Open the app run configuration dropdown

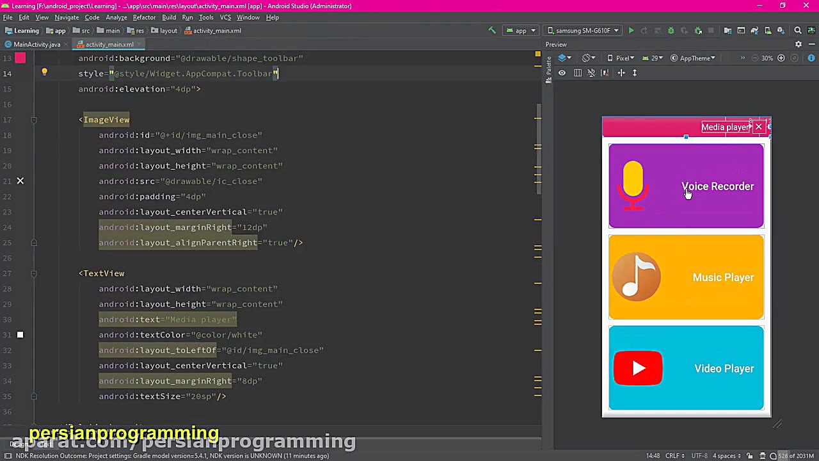(x=521, y=31)
